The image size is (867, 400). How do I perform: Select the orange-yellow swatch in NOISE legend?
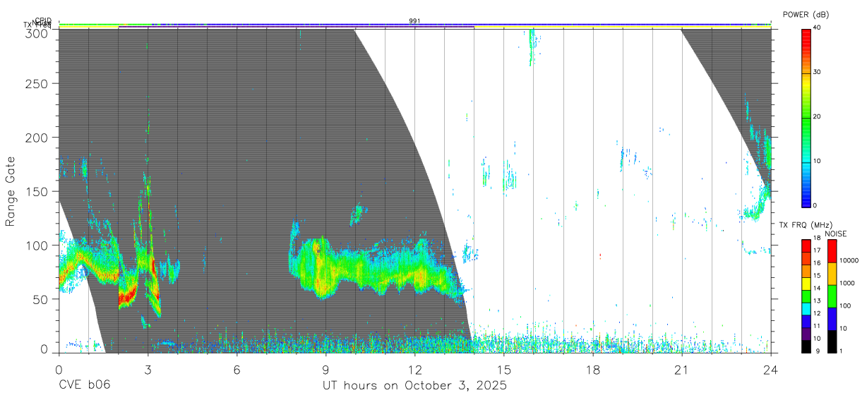[x=832, y=274]
